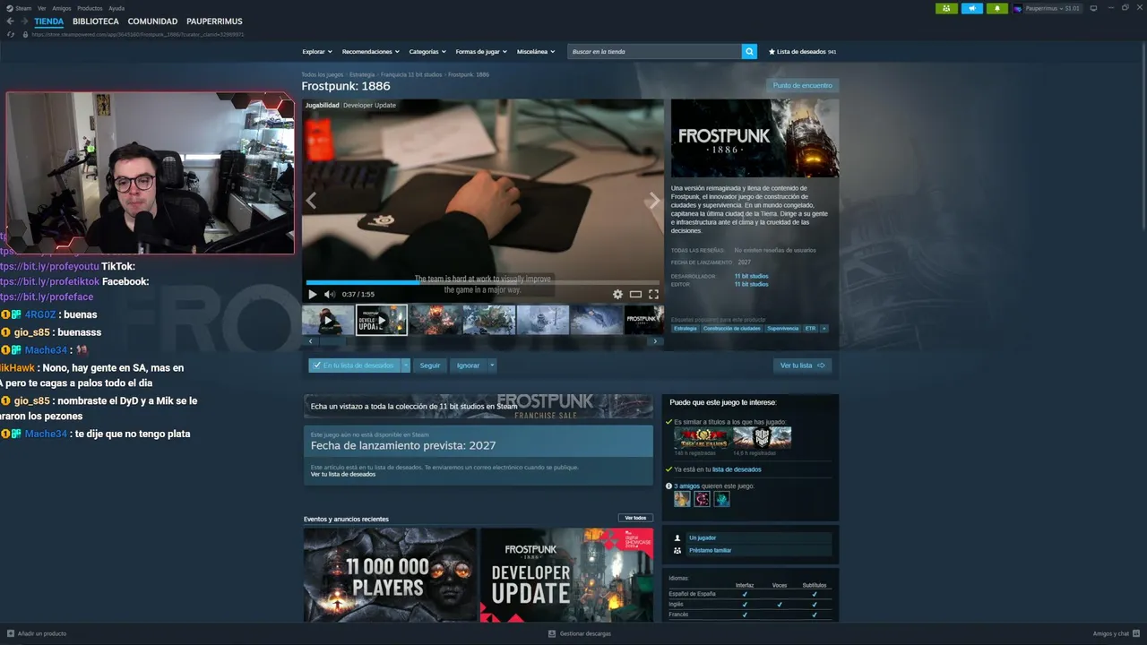Open Punto de encuentro

(802, 85)
